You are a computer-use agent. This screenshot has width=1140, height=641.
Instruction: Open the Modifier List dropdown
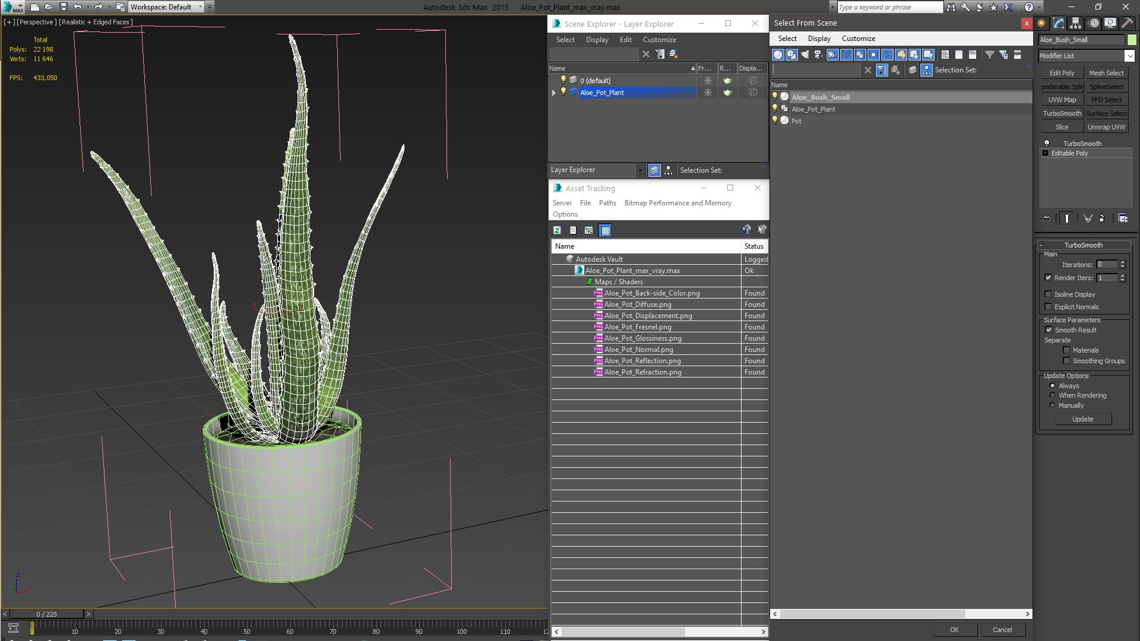(1129, 56)
